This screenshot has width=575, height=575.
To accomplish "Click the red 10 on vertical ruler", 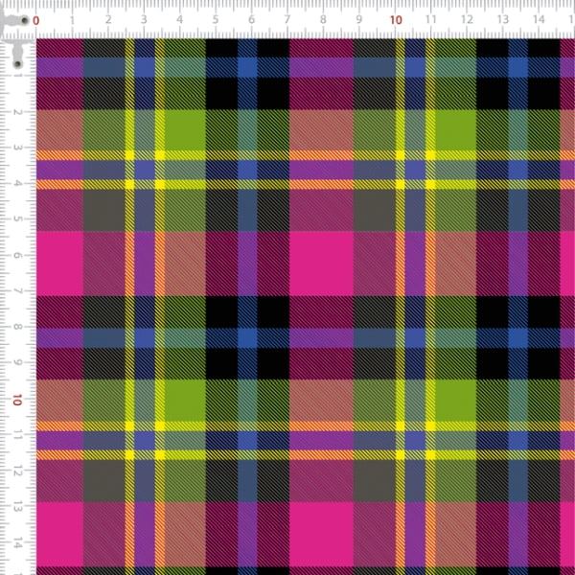I will click(17, 400).
